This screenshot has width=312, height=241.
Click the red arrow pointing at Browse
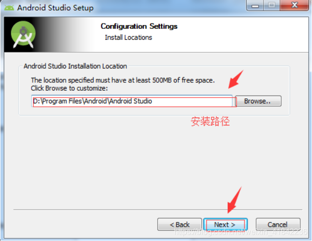click(236, 79)
